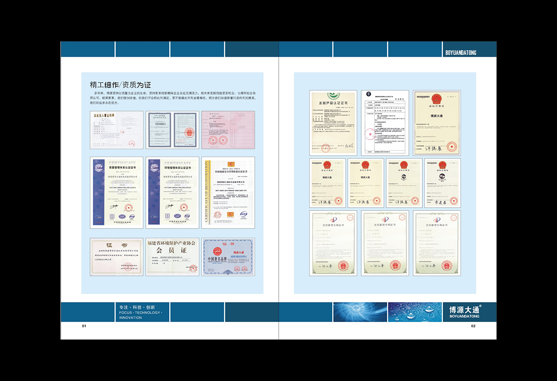Screen dimensions: 557x381
Task: Open the 中国著名品牌 certificate image
Action: click(228, 257)
